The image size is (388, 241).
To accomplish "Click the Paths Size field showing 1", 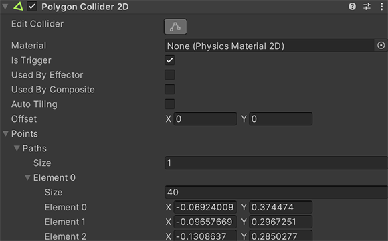I will pyautogui.click(x=276, y=163).
